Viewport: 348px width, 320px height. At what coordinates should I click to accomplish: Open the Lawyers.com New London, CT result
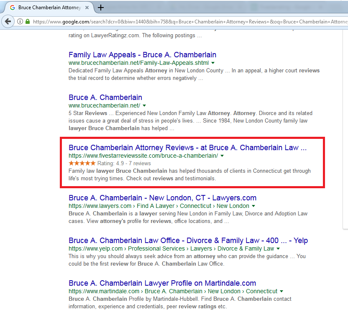pyautogui.click(x=162, y=198)
